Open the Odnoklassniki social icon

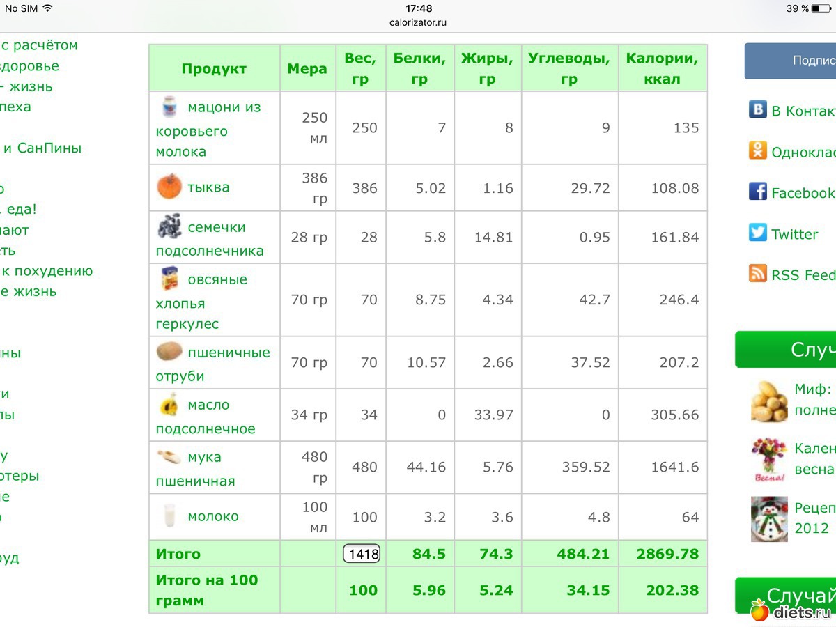click(x=757, y=150)
